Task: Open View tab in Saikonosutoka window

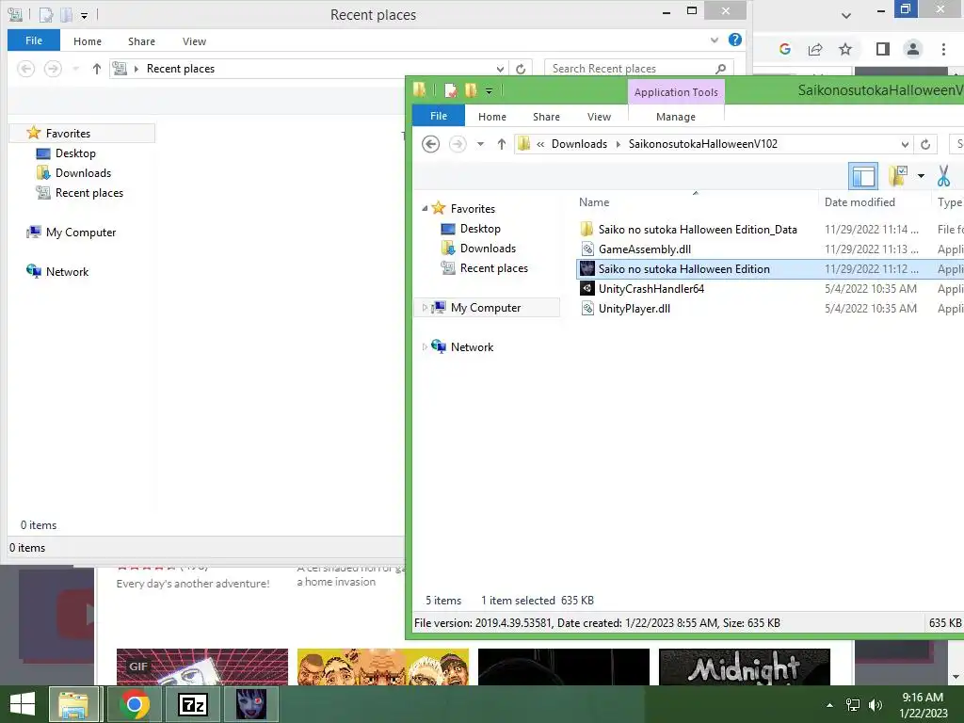Action: point(599,116)
